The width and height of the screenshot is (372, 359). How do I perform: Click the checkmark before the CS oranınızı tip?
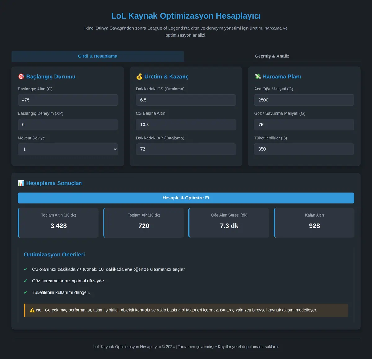pos(26,269)
